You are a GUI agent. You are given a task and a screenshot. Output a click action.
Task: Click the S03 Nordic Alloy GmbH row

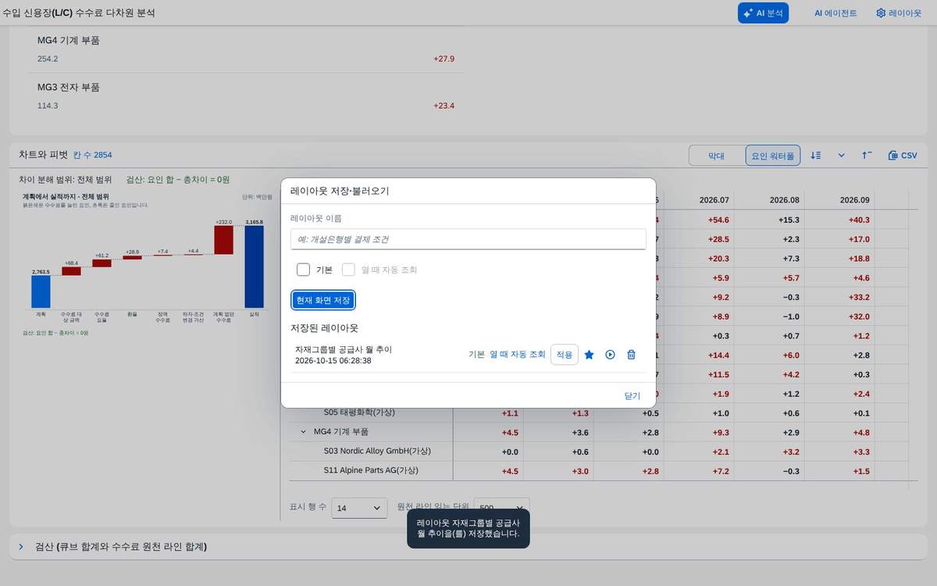coord(377,451)
